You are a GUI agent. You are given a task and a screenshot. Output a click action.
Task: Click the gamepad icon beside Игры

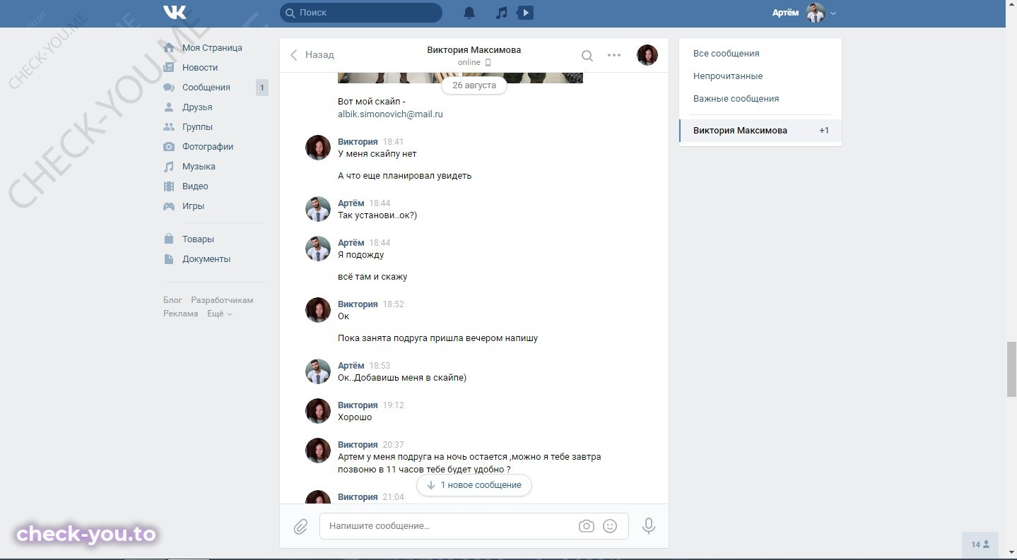(x=169, y=206)
